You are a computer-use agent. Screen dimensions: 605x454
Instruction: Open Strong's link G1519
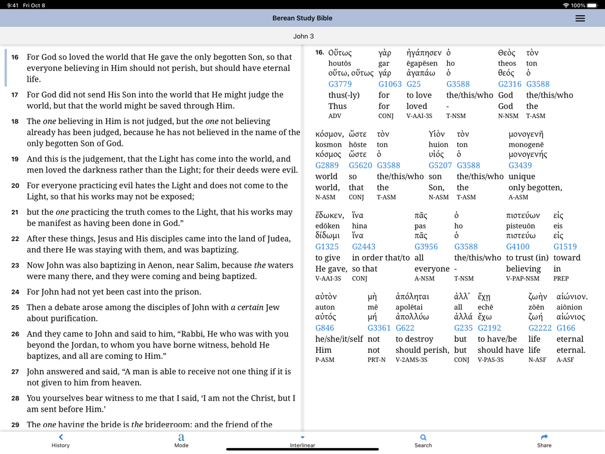point(565,246)
